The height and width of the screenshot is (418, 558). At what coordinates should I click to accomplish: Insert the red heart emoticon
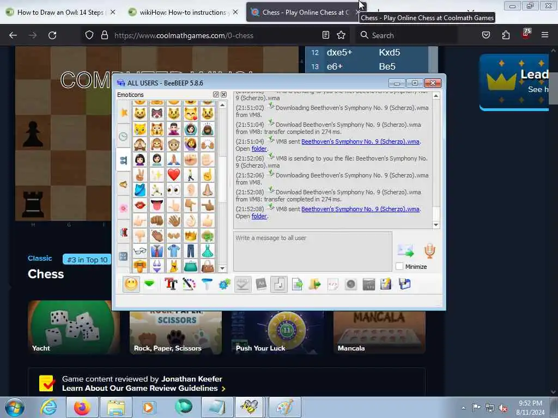[174, 175]
